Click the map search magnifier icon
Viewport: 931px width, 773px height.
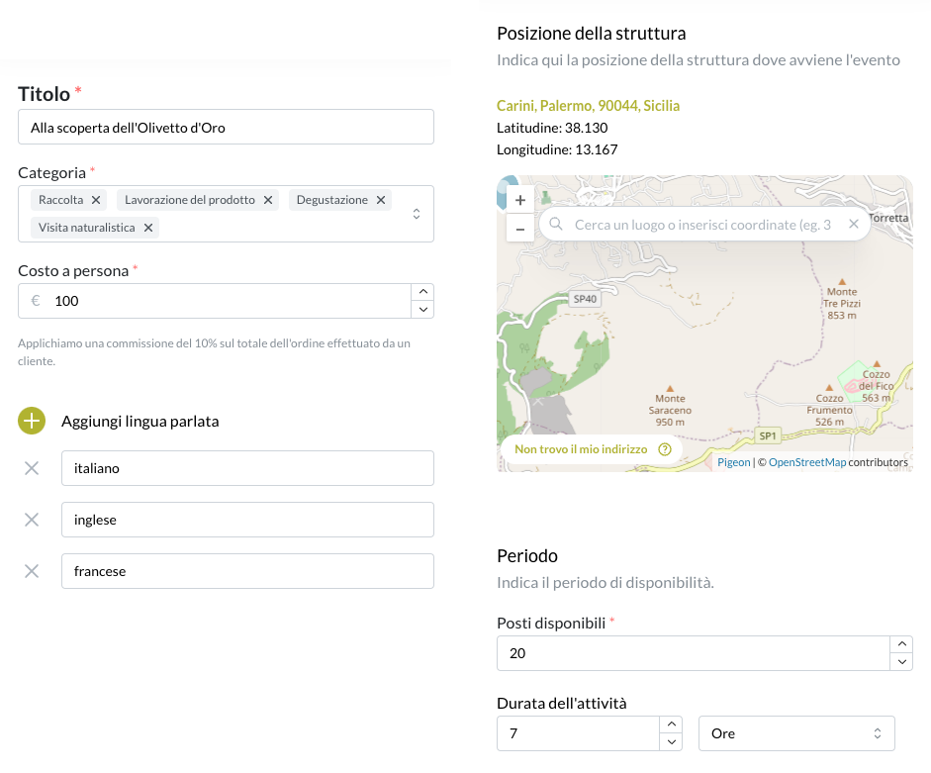[556, 224]
